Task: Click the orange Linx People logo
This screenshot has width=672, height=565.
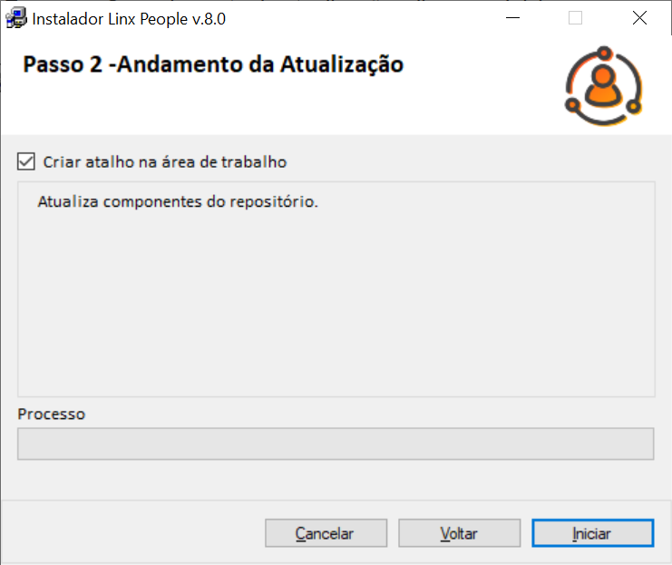Action: 603,86
